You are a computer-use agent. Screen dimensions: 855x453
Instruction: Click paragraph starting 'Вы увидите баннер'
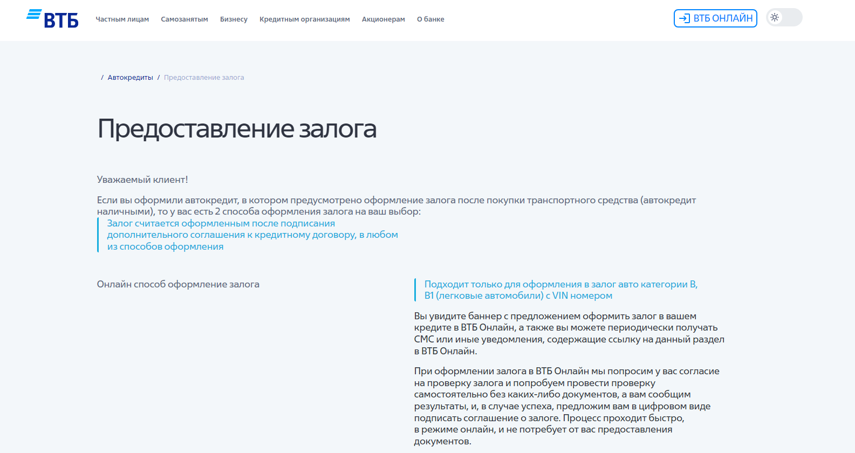pos(570,333)
